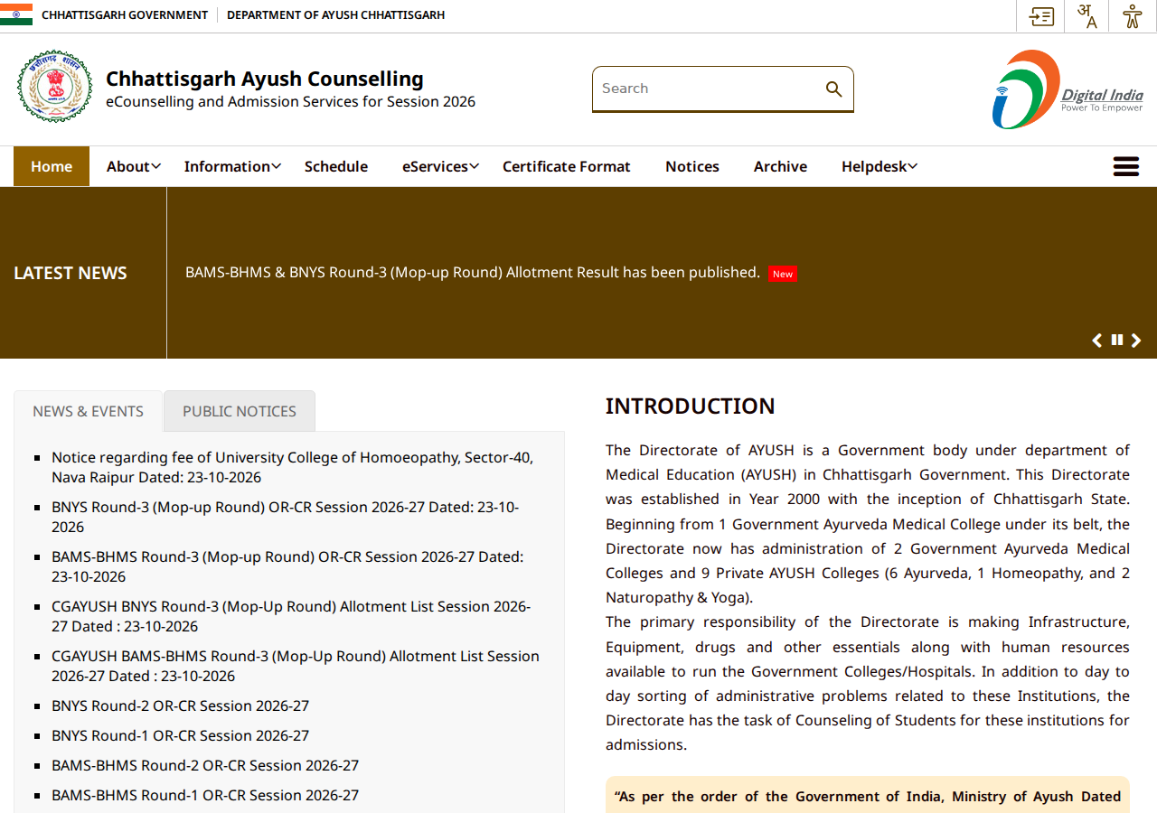The width and height of the screenshot is (1157, 813).
Task: Expand the About dropdown menu
Action: (x=134, y=166)
